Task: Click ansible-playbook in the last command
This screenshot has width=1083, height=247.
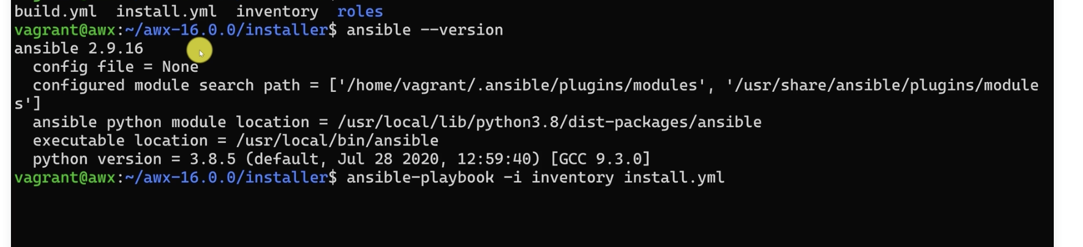Action: [x=420, y=178]
